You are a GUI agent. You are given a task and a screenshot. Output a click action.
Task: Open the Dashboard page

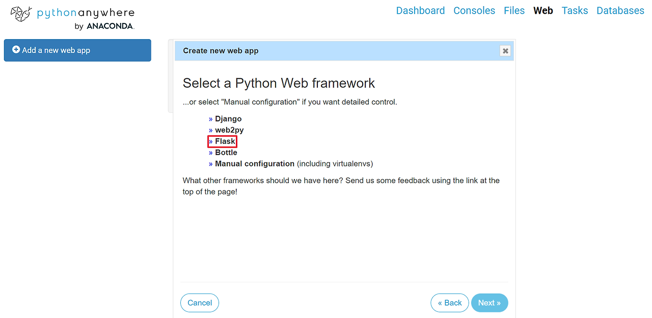[420, 11]
